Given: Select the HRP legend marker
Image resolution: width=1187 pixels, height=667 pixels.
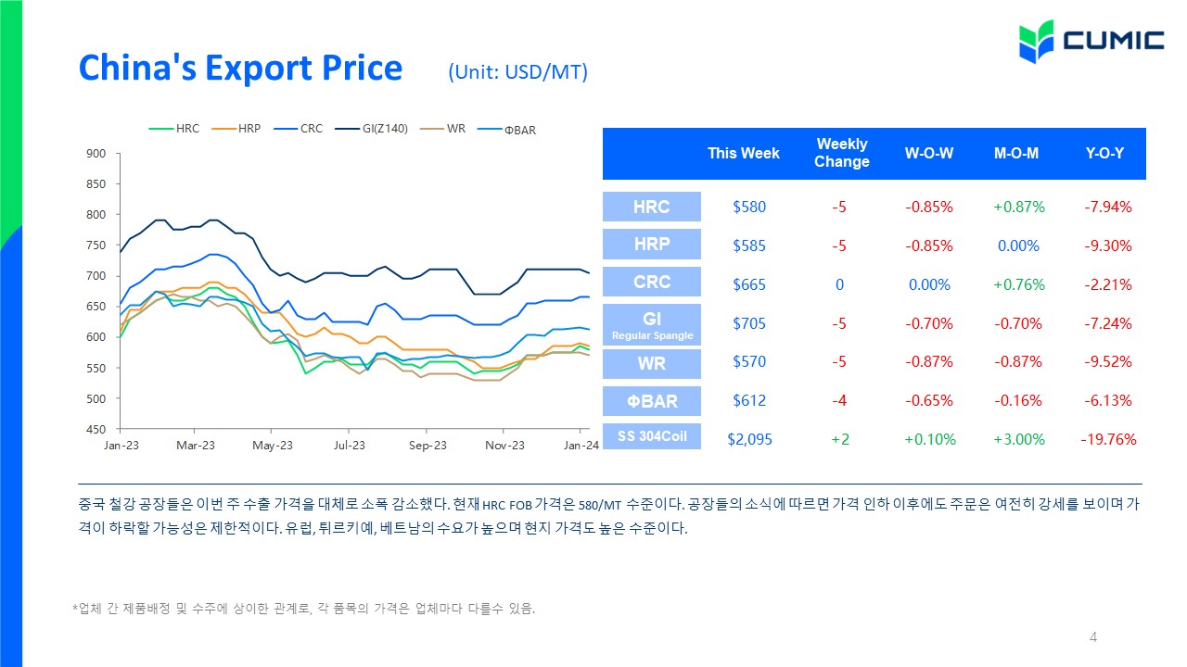Looking at the screenshot, I should point(223,129).
